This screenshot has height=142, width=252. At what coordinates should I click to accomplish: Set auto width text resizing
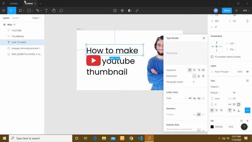[230, 105]
